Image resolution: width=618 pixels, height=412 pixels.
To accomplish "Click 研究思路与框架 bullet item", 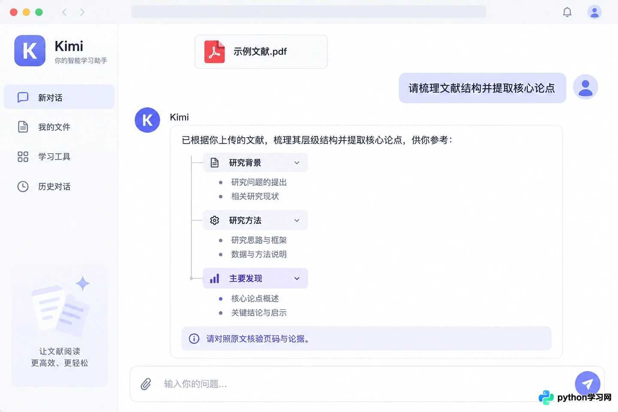I will [x=259, y=240].
